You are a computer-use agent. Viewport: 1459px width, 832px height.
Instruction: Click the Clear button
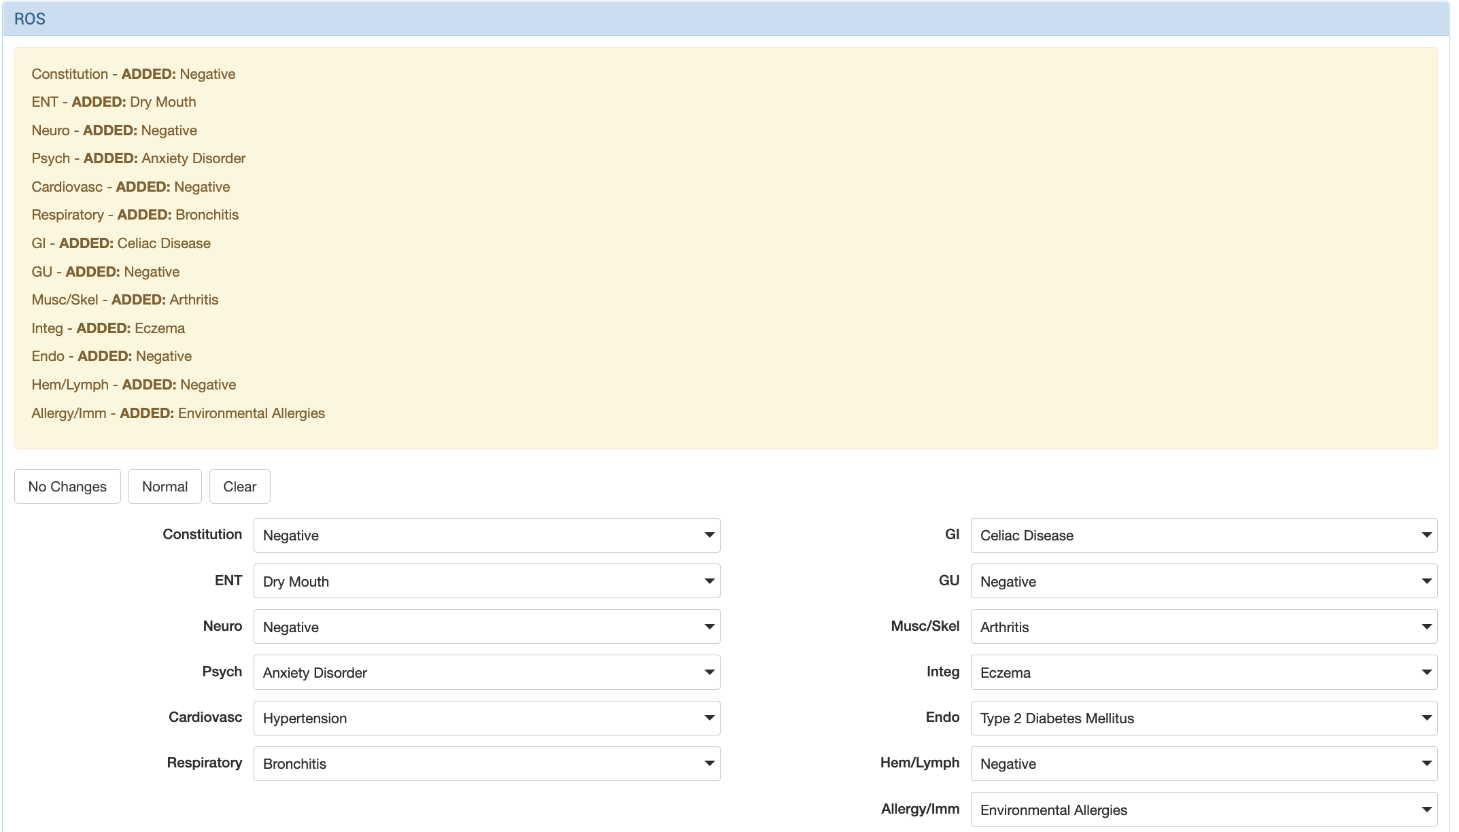pyautogui.click(x=239, y=487)
